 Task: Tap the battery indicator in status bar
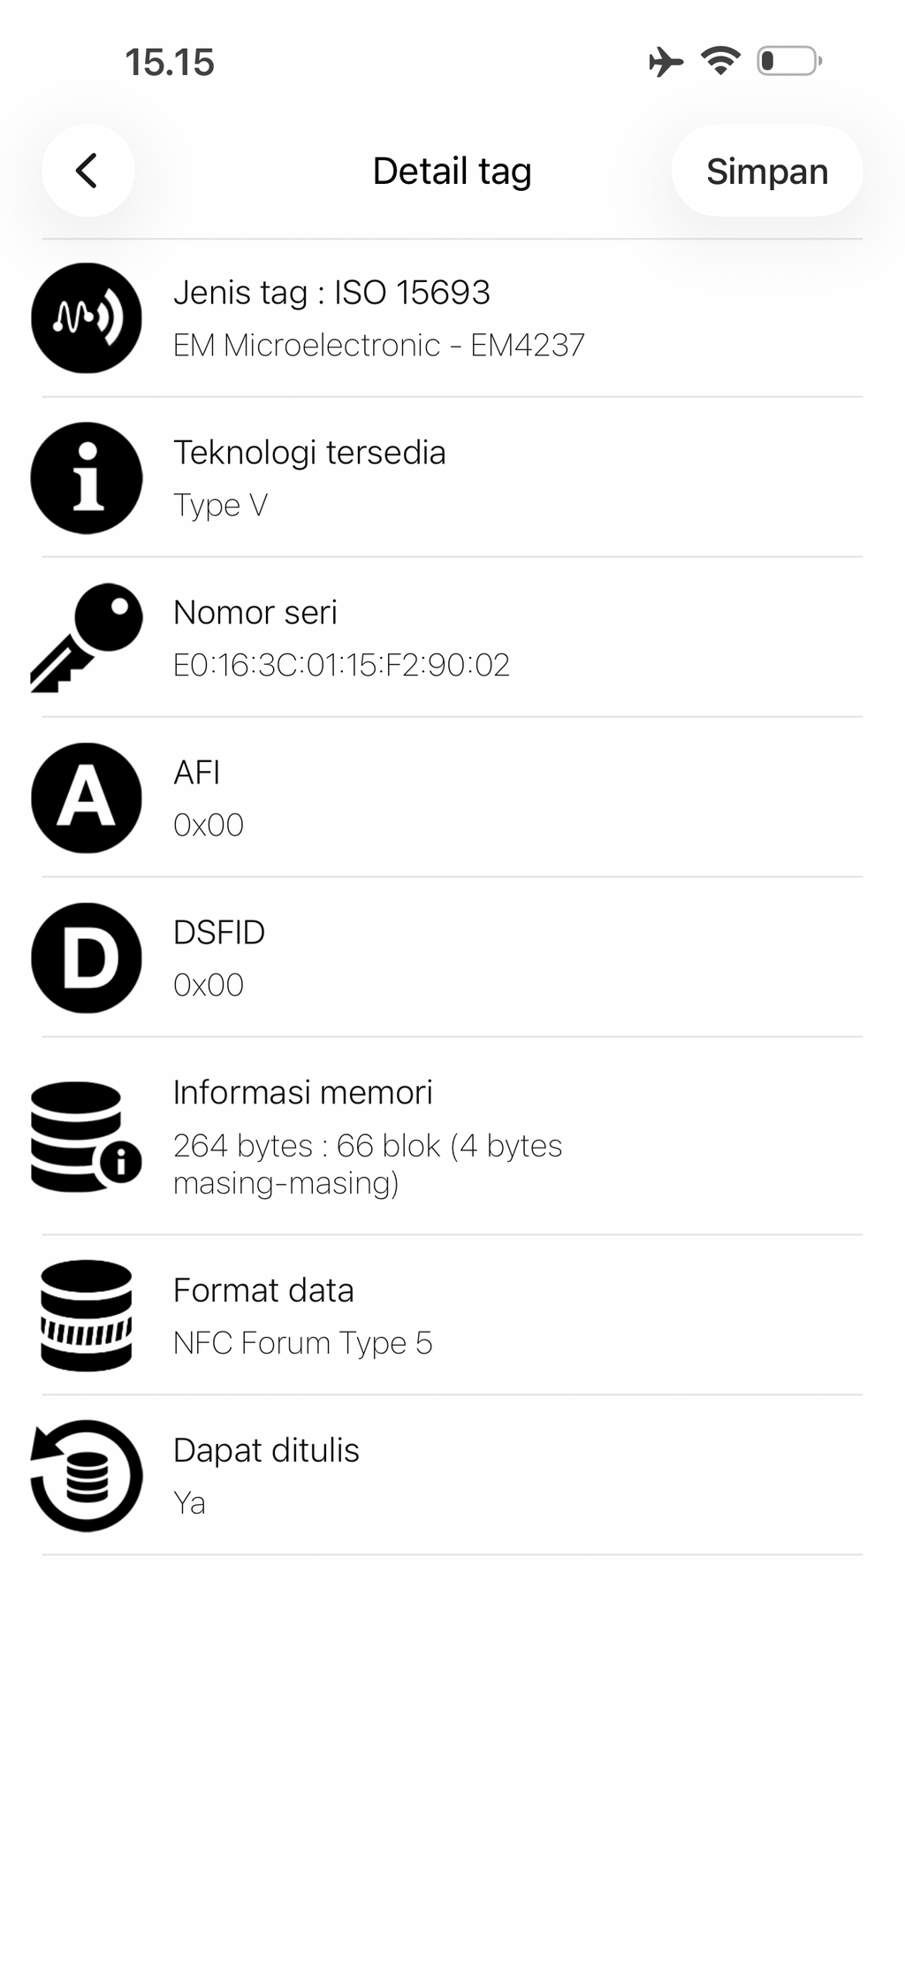pyautogui.click(x=789, y=61)
